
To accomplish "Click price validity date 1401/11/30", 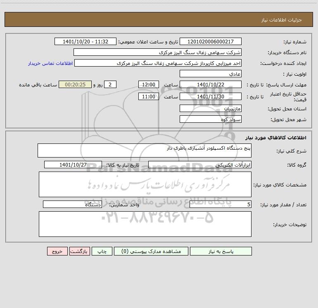I will [x=211, y=96].
